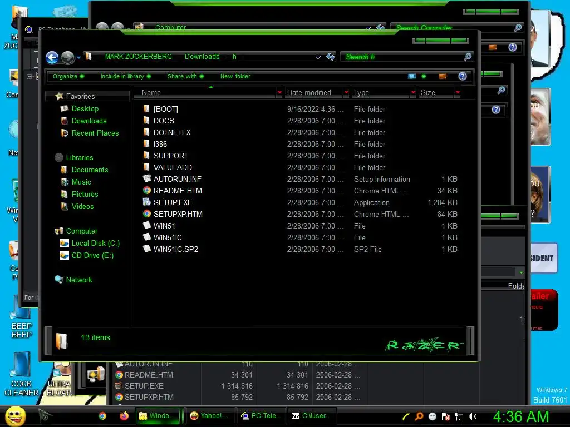Image resolution: width=570 pixels, height=427 pixels.
Task: Click the magnifier icon in Search h
Action: (x=468, y=57)
